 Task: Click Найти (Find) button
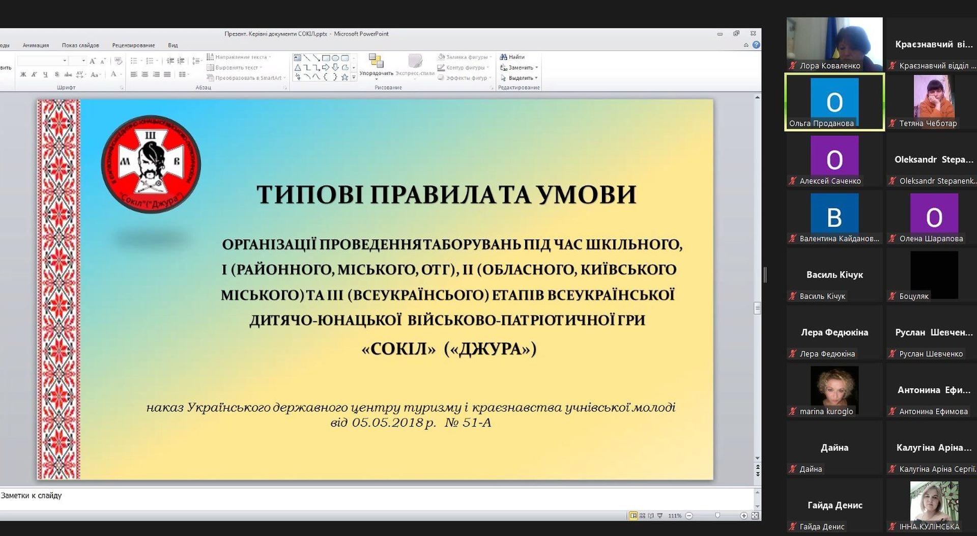coord(512,57)
